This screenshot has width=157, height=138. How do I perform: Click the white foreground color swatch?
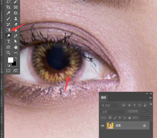click(x=10, y=60)
